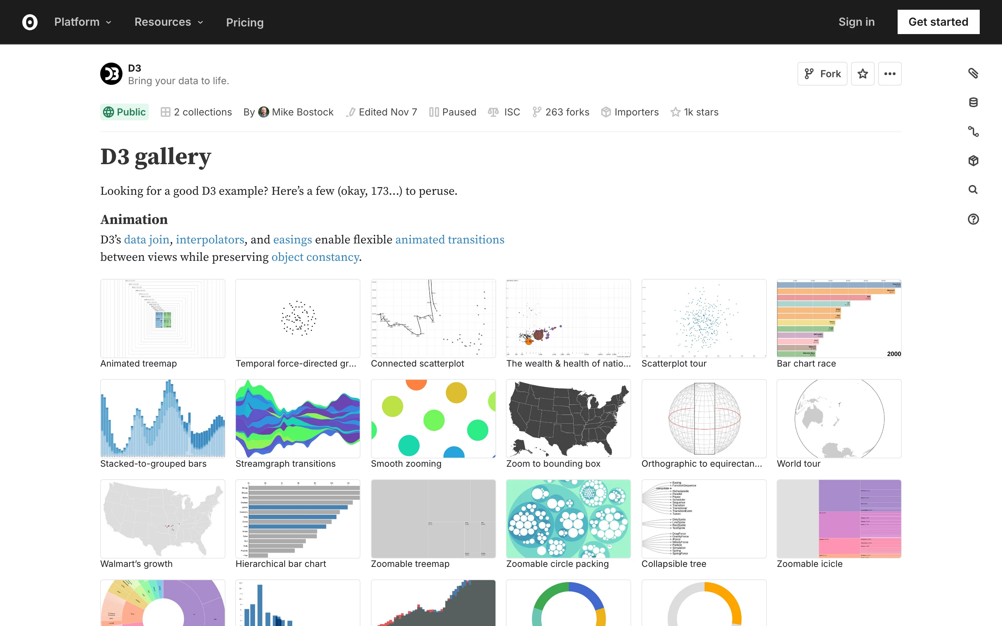The height and width of the screenshot is (626, 1002).
Task: Go to the Pricing page
Action: pos(245,22)
